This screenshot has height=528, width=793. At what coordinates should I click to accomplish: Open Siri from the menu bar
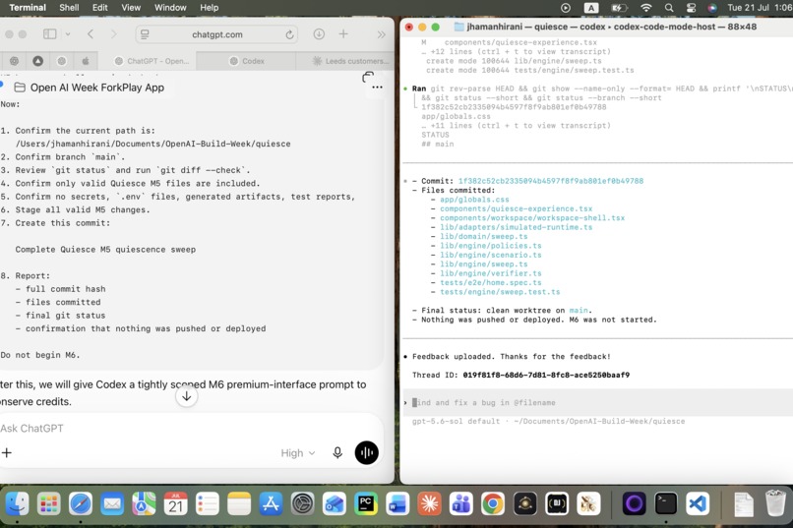(712, 8)
